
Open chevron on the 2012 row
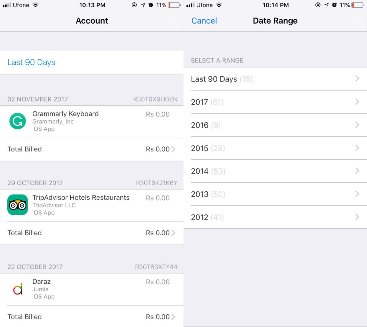pos(357,217)
